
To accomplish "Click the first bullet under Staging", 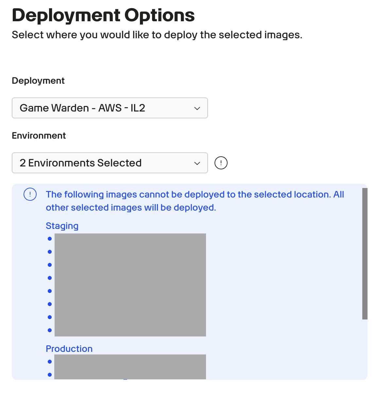I will pyautogui.click(x=49, y=238).
